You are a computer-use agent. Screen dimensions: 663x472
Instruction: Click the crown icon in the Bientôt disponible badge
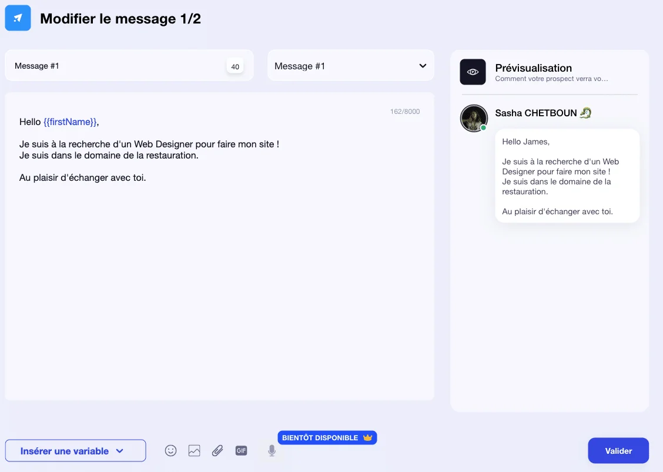367,437
